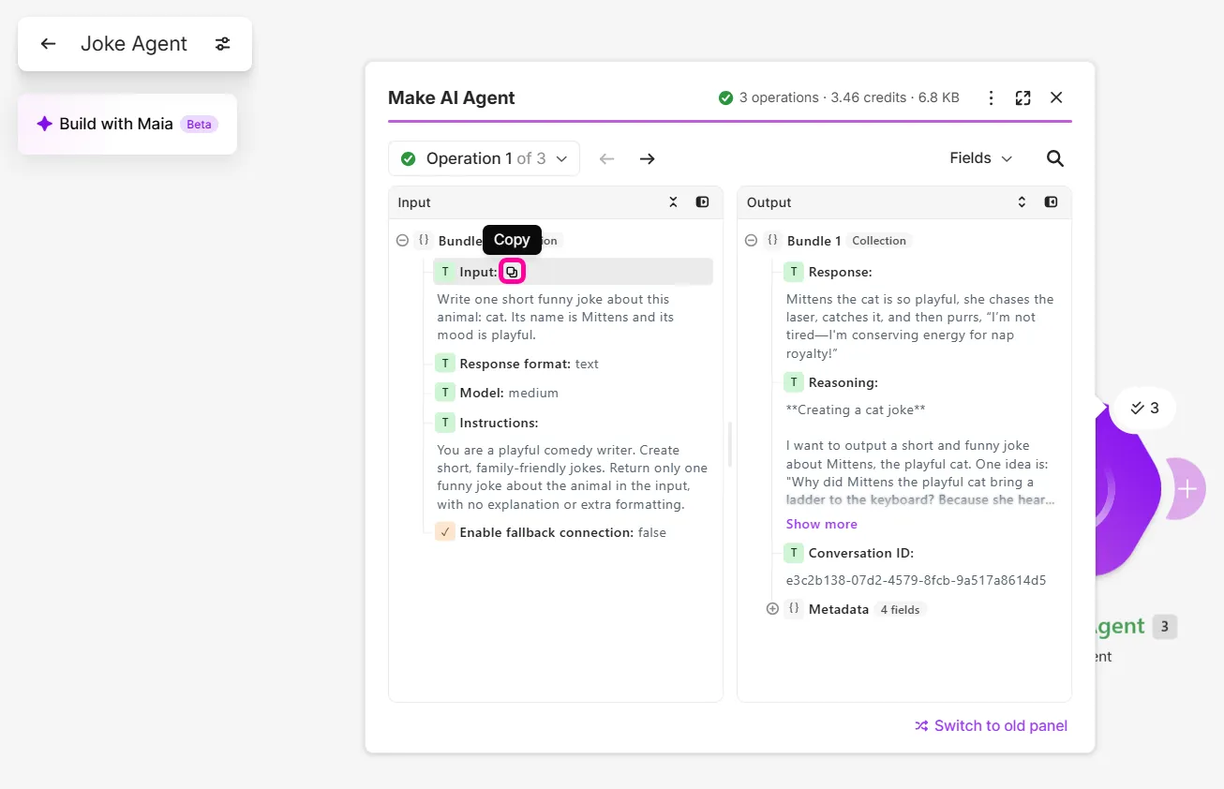Click the Joke Agent scenario title

(x=134, y=44)
